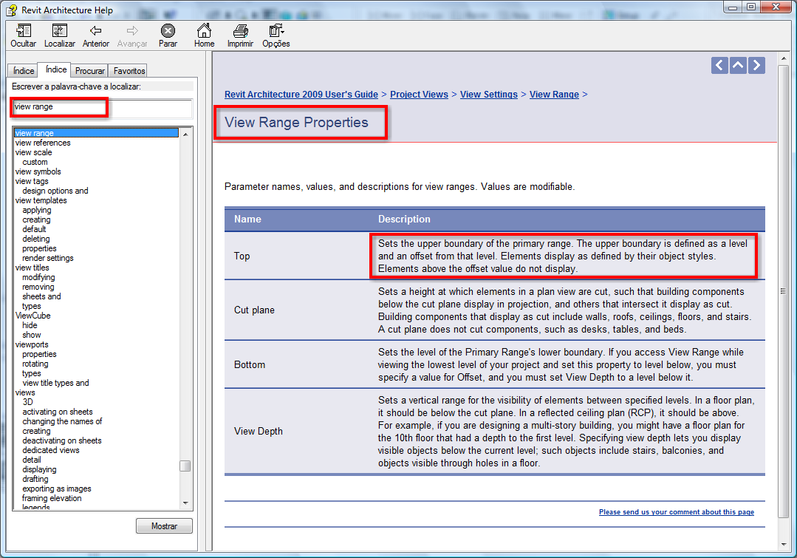Click the Revit Architecture Help title icon

point(11,10)
